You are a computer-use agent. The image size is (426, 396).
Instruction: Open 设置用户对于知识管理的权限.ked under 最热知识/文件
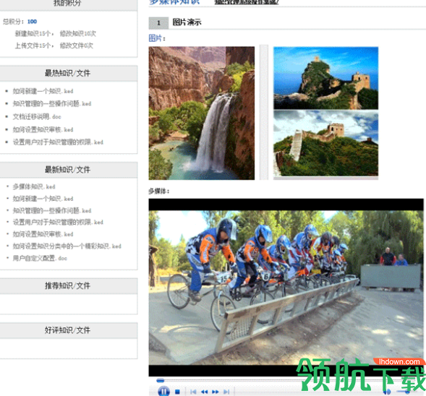click(x=58, y=142)
